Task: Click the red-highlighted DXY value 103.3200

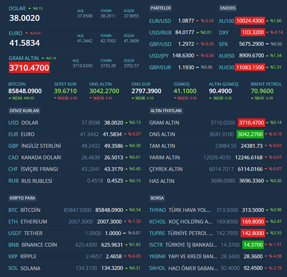Action: 252,33
